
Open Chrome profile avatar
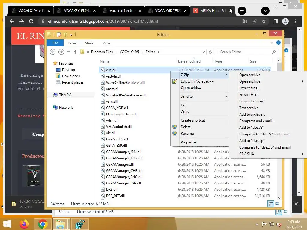(x=285, y=21)
